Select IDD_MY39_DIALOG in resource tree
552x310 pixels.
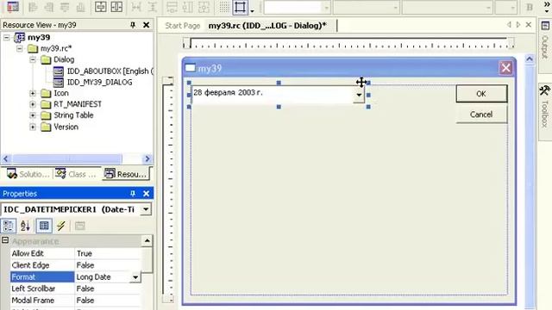(100, 83)
